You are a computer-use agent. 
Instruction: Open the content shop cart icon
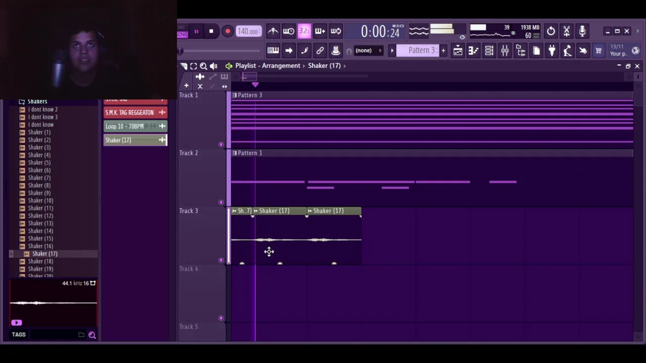[599, 50]
